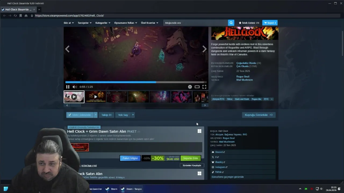
Task: Click the Mağazada ara search box
Action: (x=195, y=23)
